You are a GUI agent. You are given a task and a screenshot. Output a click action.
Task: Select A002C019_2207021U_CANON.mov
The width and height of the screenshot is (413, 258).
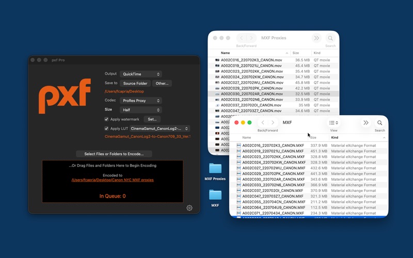click(x=274, y=66)
